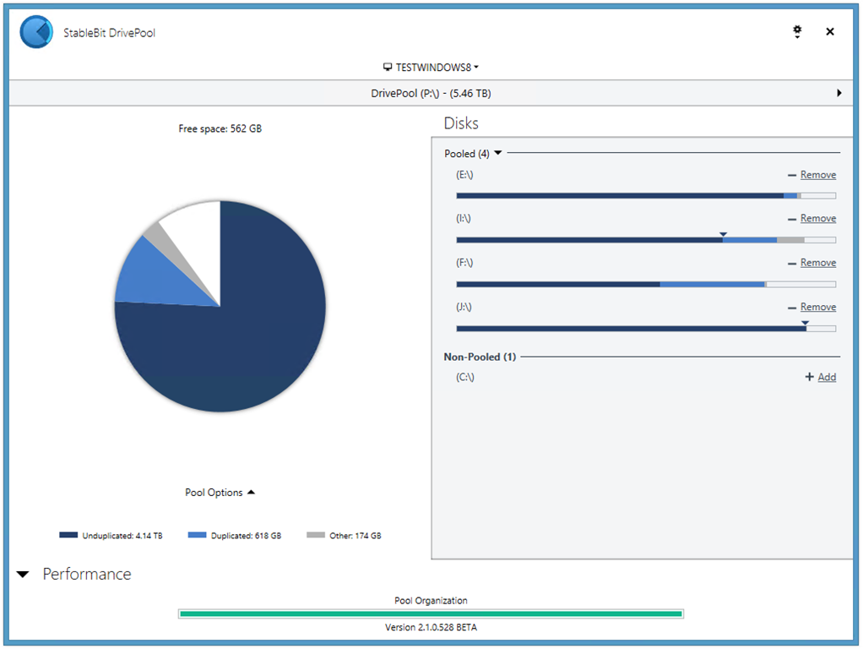Open the Pool Options menu
The width and height of the screenshot is (863, 649).
220,492
